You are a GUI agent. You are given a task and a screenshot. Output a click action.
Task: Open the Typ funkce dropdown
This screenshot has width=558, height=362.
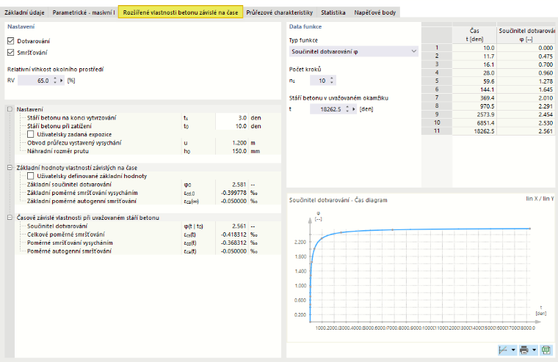pyautogui.click(x=353, y=51)
